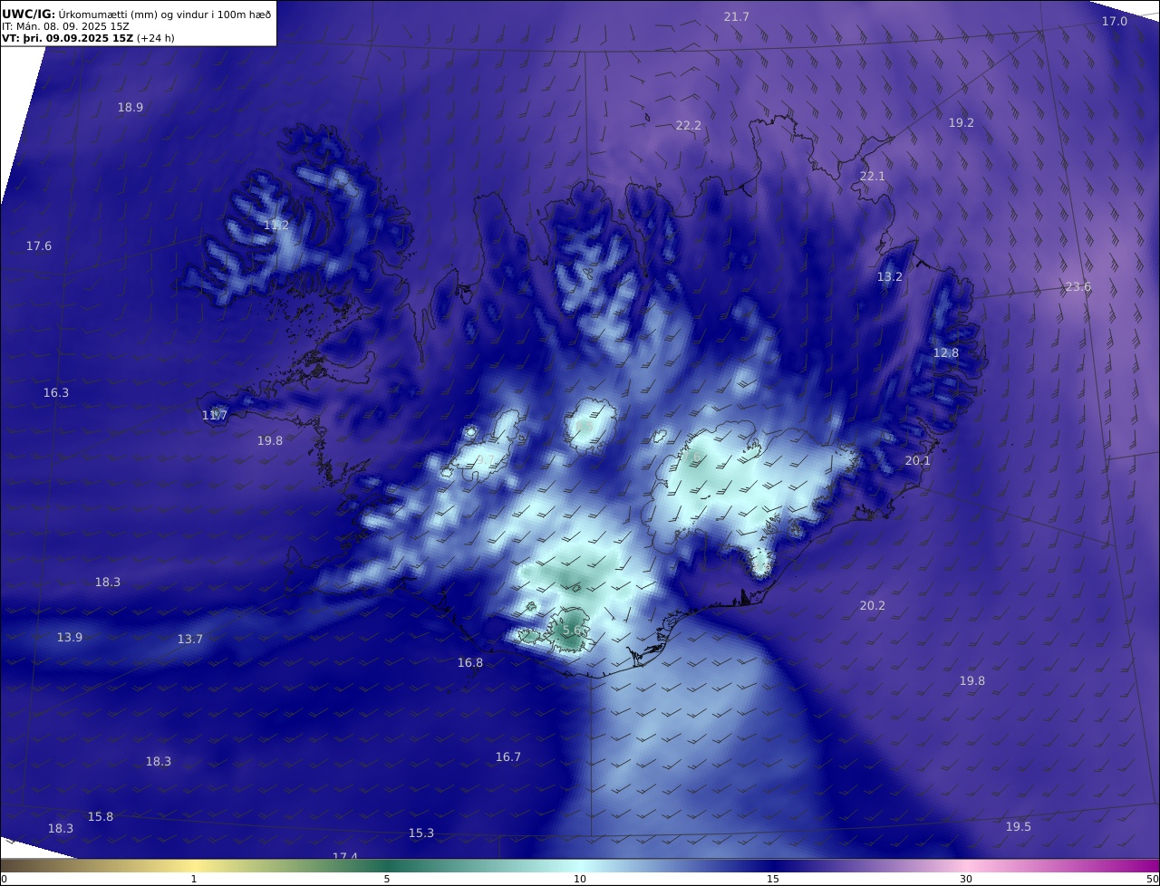The width and height of the screenshot is (1160, 886).
Task: Click the 16.7 value label
Action: (508, 756)
